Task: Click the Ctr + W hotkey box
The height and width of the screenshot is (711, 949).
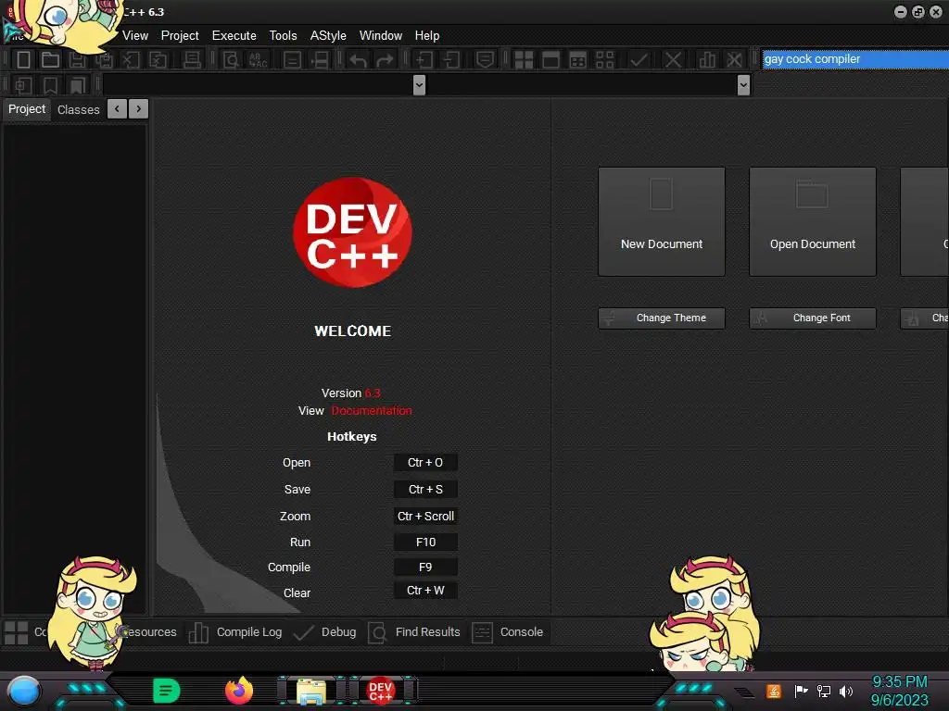Action: pos(425,590)
